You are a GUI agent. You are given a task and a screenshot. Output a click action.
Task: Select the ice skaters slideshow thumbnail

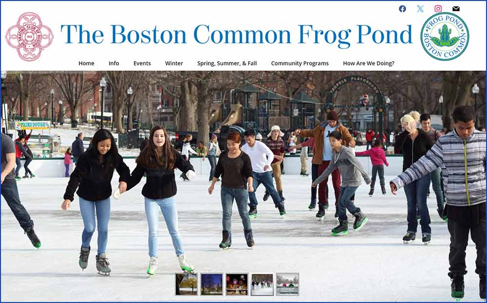[262, 284]
